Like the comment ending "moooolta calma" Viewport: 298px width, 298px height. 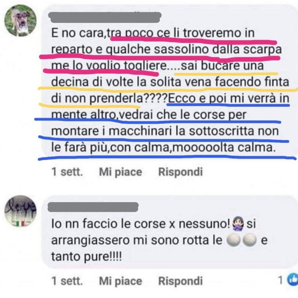tap(120, 172)
